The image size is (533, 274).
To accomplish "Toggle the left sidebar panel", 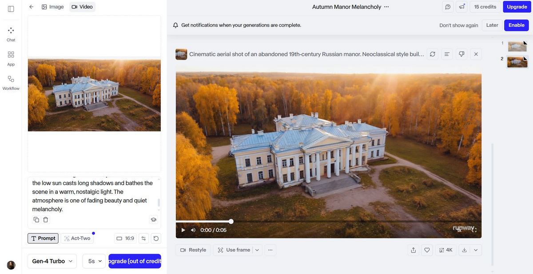I will pos(11,9).
